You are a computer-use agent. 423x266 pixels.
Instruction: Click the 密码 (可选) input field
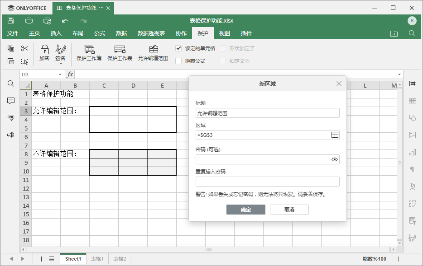pyautogui.click(x=267, y=159)
